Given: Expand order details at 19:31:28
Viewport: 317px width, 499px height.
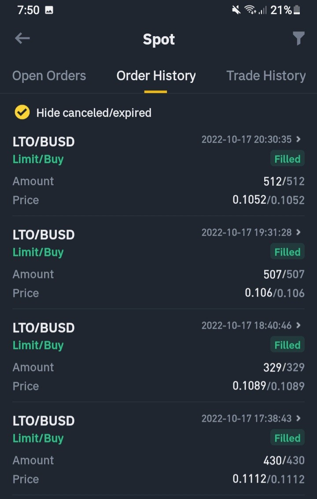Looking at the screenshot, I should point(298,232).
